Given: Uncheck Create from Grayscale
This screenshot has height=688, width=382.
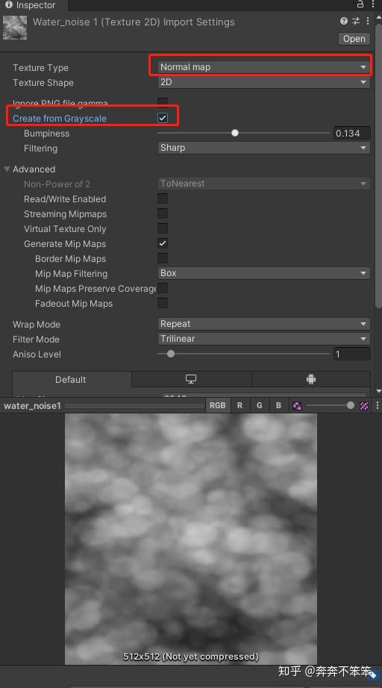Looking at the screenshot, I should point(163,118).
